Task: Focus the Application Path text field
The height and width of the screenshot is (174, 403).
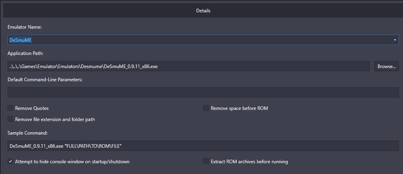Action: coord(189,66)
